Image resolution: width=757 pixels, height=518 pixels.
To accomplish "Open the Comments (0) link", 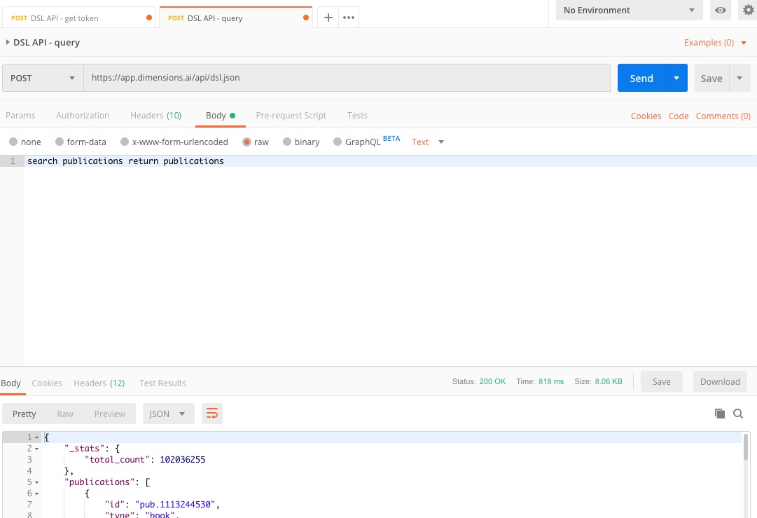I will coord(723,116).
